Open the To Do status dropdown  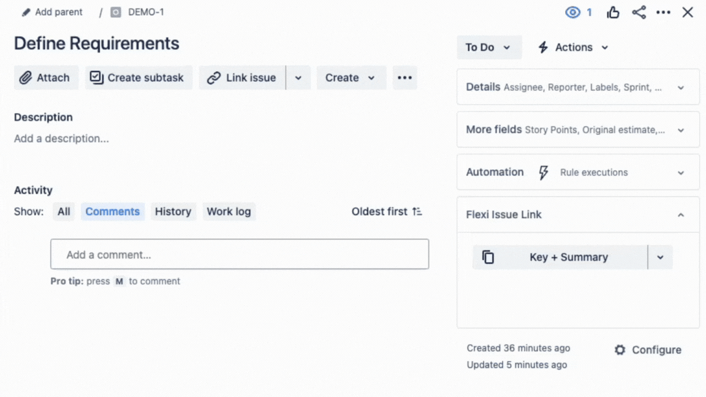tap(488, 47)
